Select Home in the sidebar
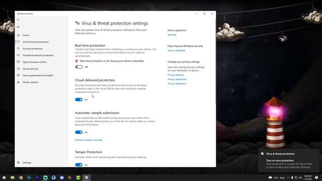This screenshot has height=181, width=322. pos(26,35)
